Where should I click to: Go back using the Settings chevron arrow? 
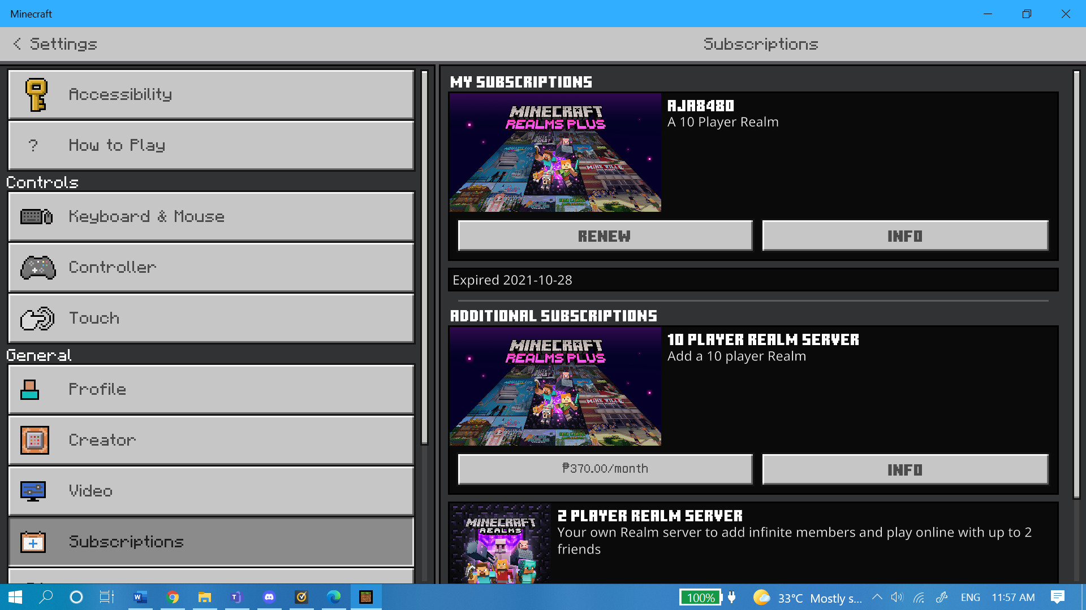18,44
